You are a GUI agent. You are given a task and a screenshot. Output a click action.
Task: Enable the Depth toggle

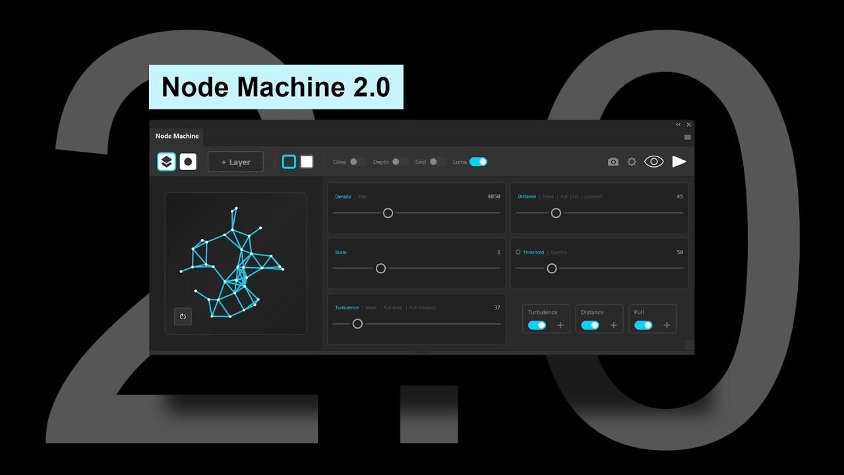[x=400, y=162]
